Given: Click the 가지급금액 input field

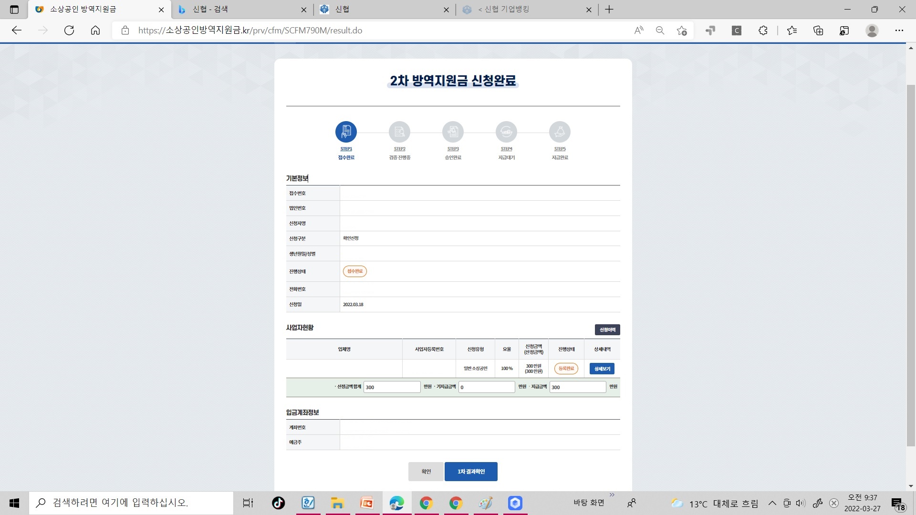Looking at the screenshot, I should pos(487,387).
